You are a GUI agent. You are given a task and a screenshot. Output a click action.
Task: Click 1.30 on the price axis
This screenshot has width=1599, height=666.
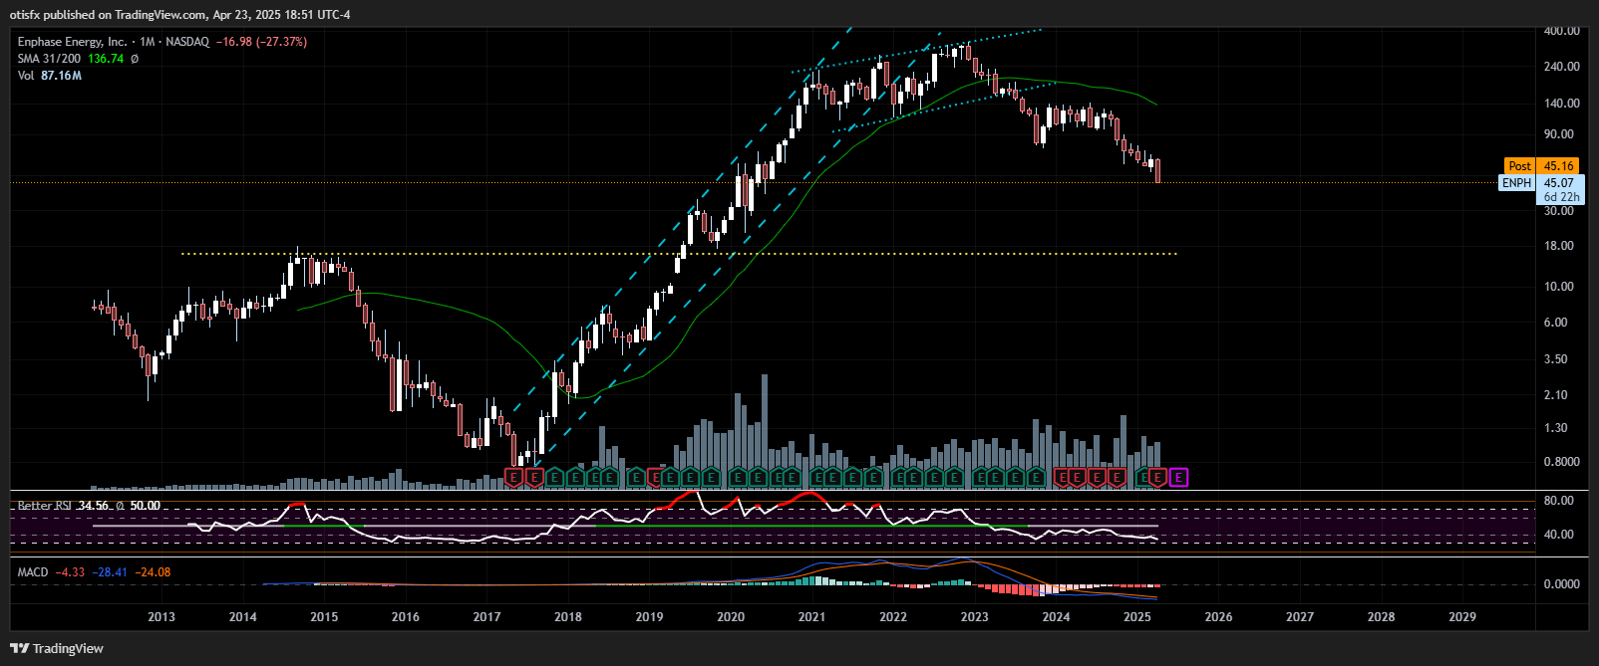pyautogui.click(x=1555, y=428)
